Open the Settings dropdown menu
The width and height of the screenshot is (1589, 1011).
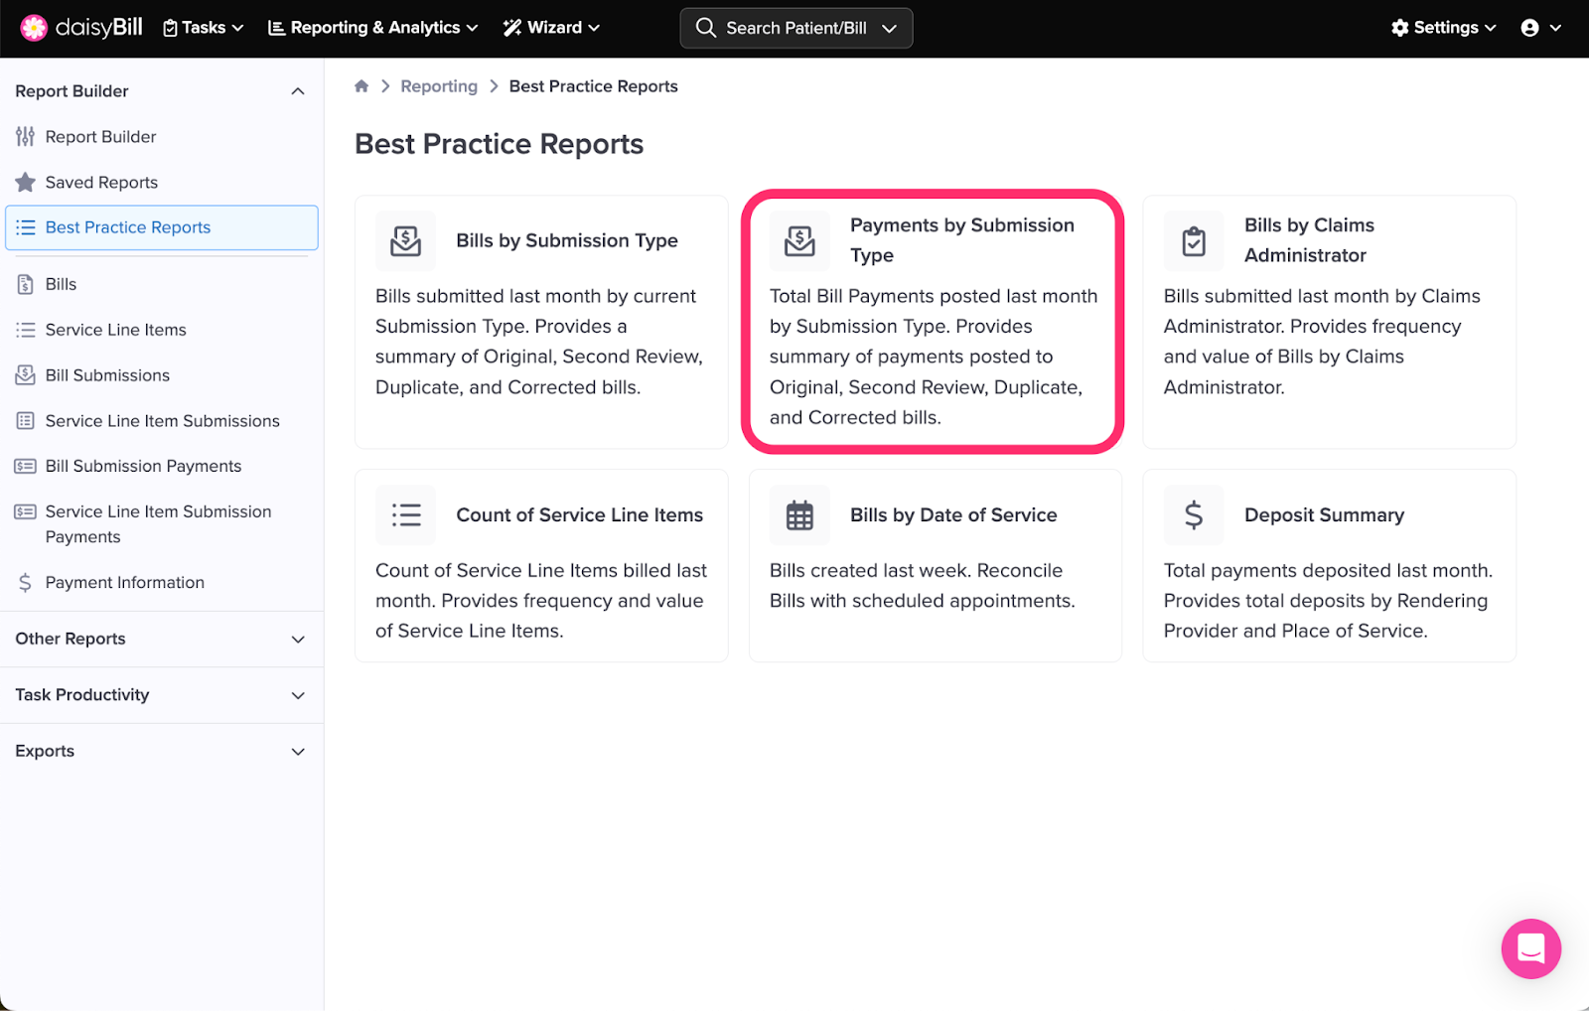point(1443,28)
